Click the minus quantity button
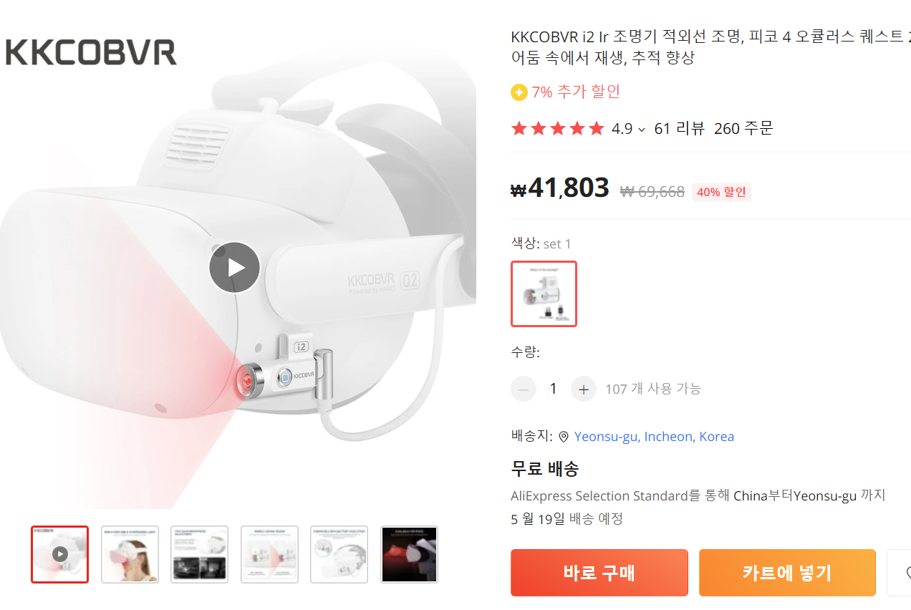 coord(524,389)
